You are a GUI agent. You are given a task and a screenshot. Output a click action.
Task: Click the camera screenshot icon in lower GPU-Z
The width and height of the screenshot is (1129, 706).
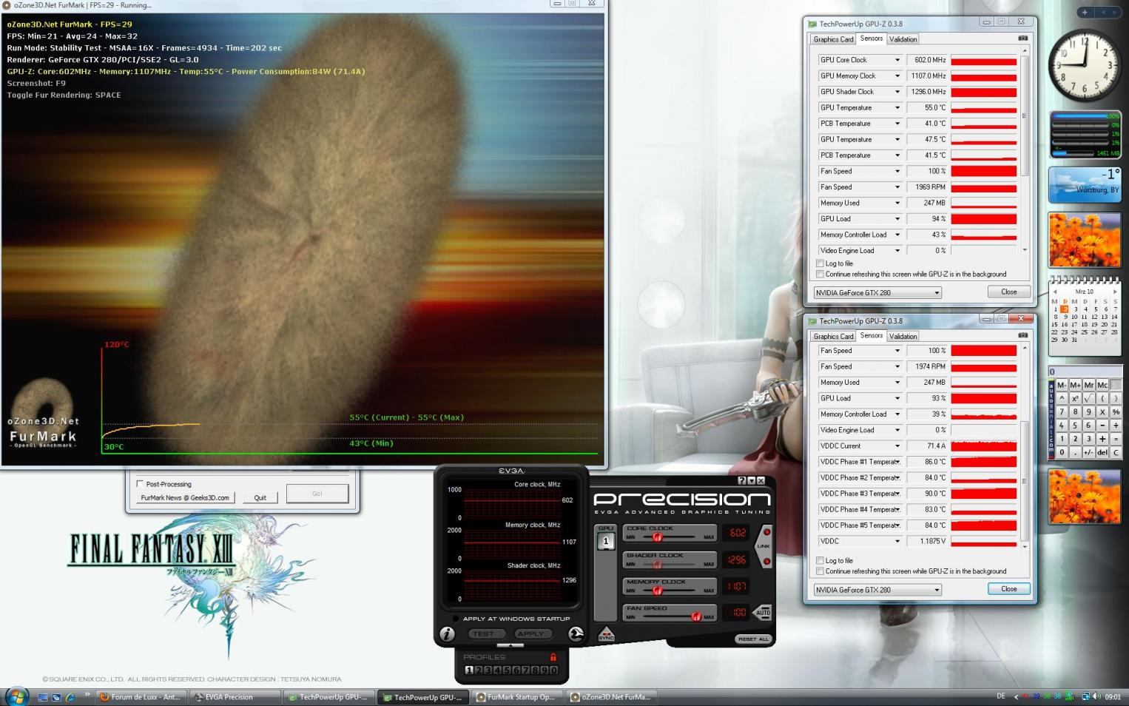(x=1022, y=335)
